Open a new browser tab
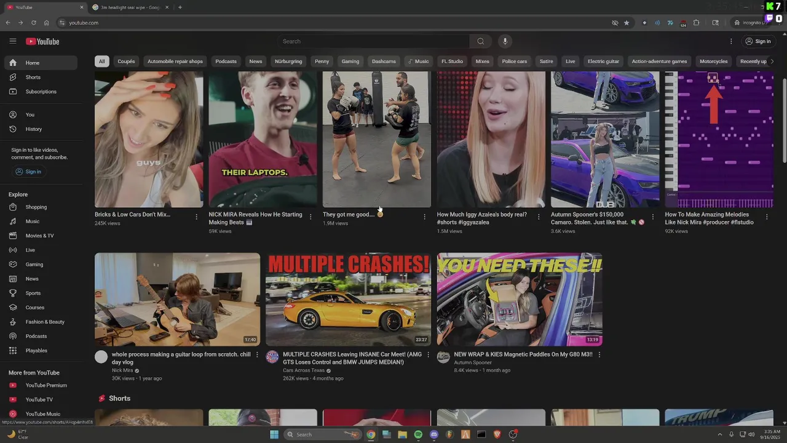This screenshot has width=787, height=443. click(180, 7)
